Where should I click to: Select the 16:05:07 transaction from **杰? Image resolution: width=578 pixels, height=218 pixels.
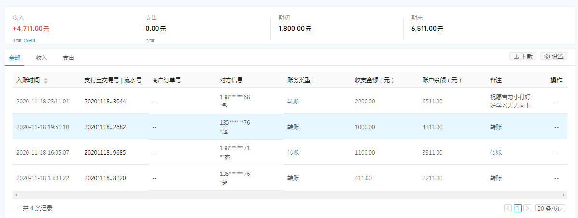(x=42, y=153)
